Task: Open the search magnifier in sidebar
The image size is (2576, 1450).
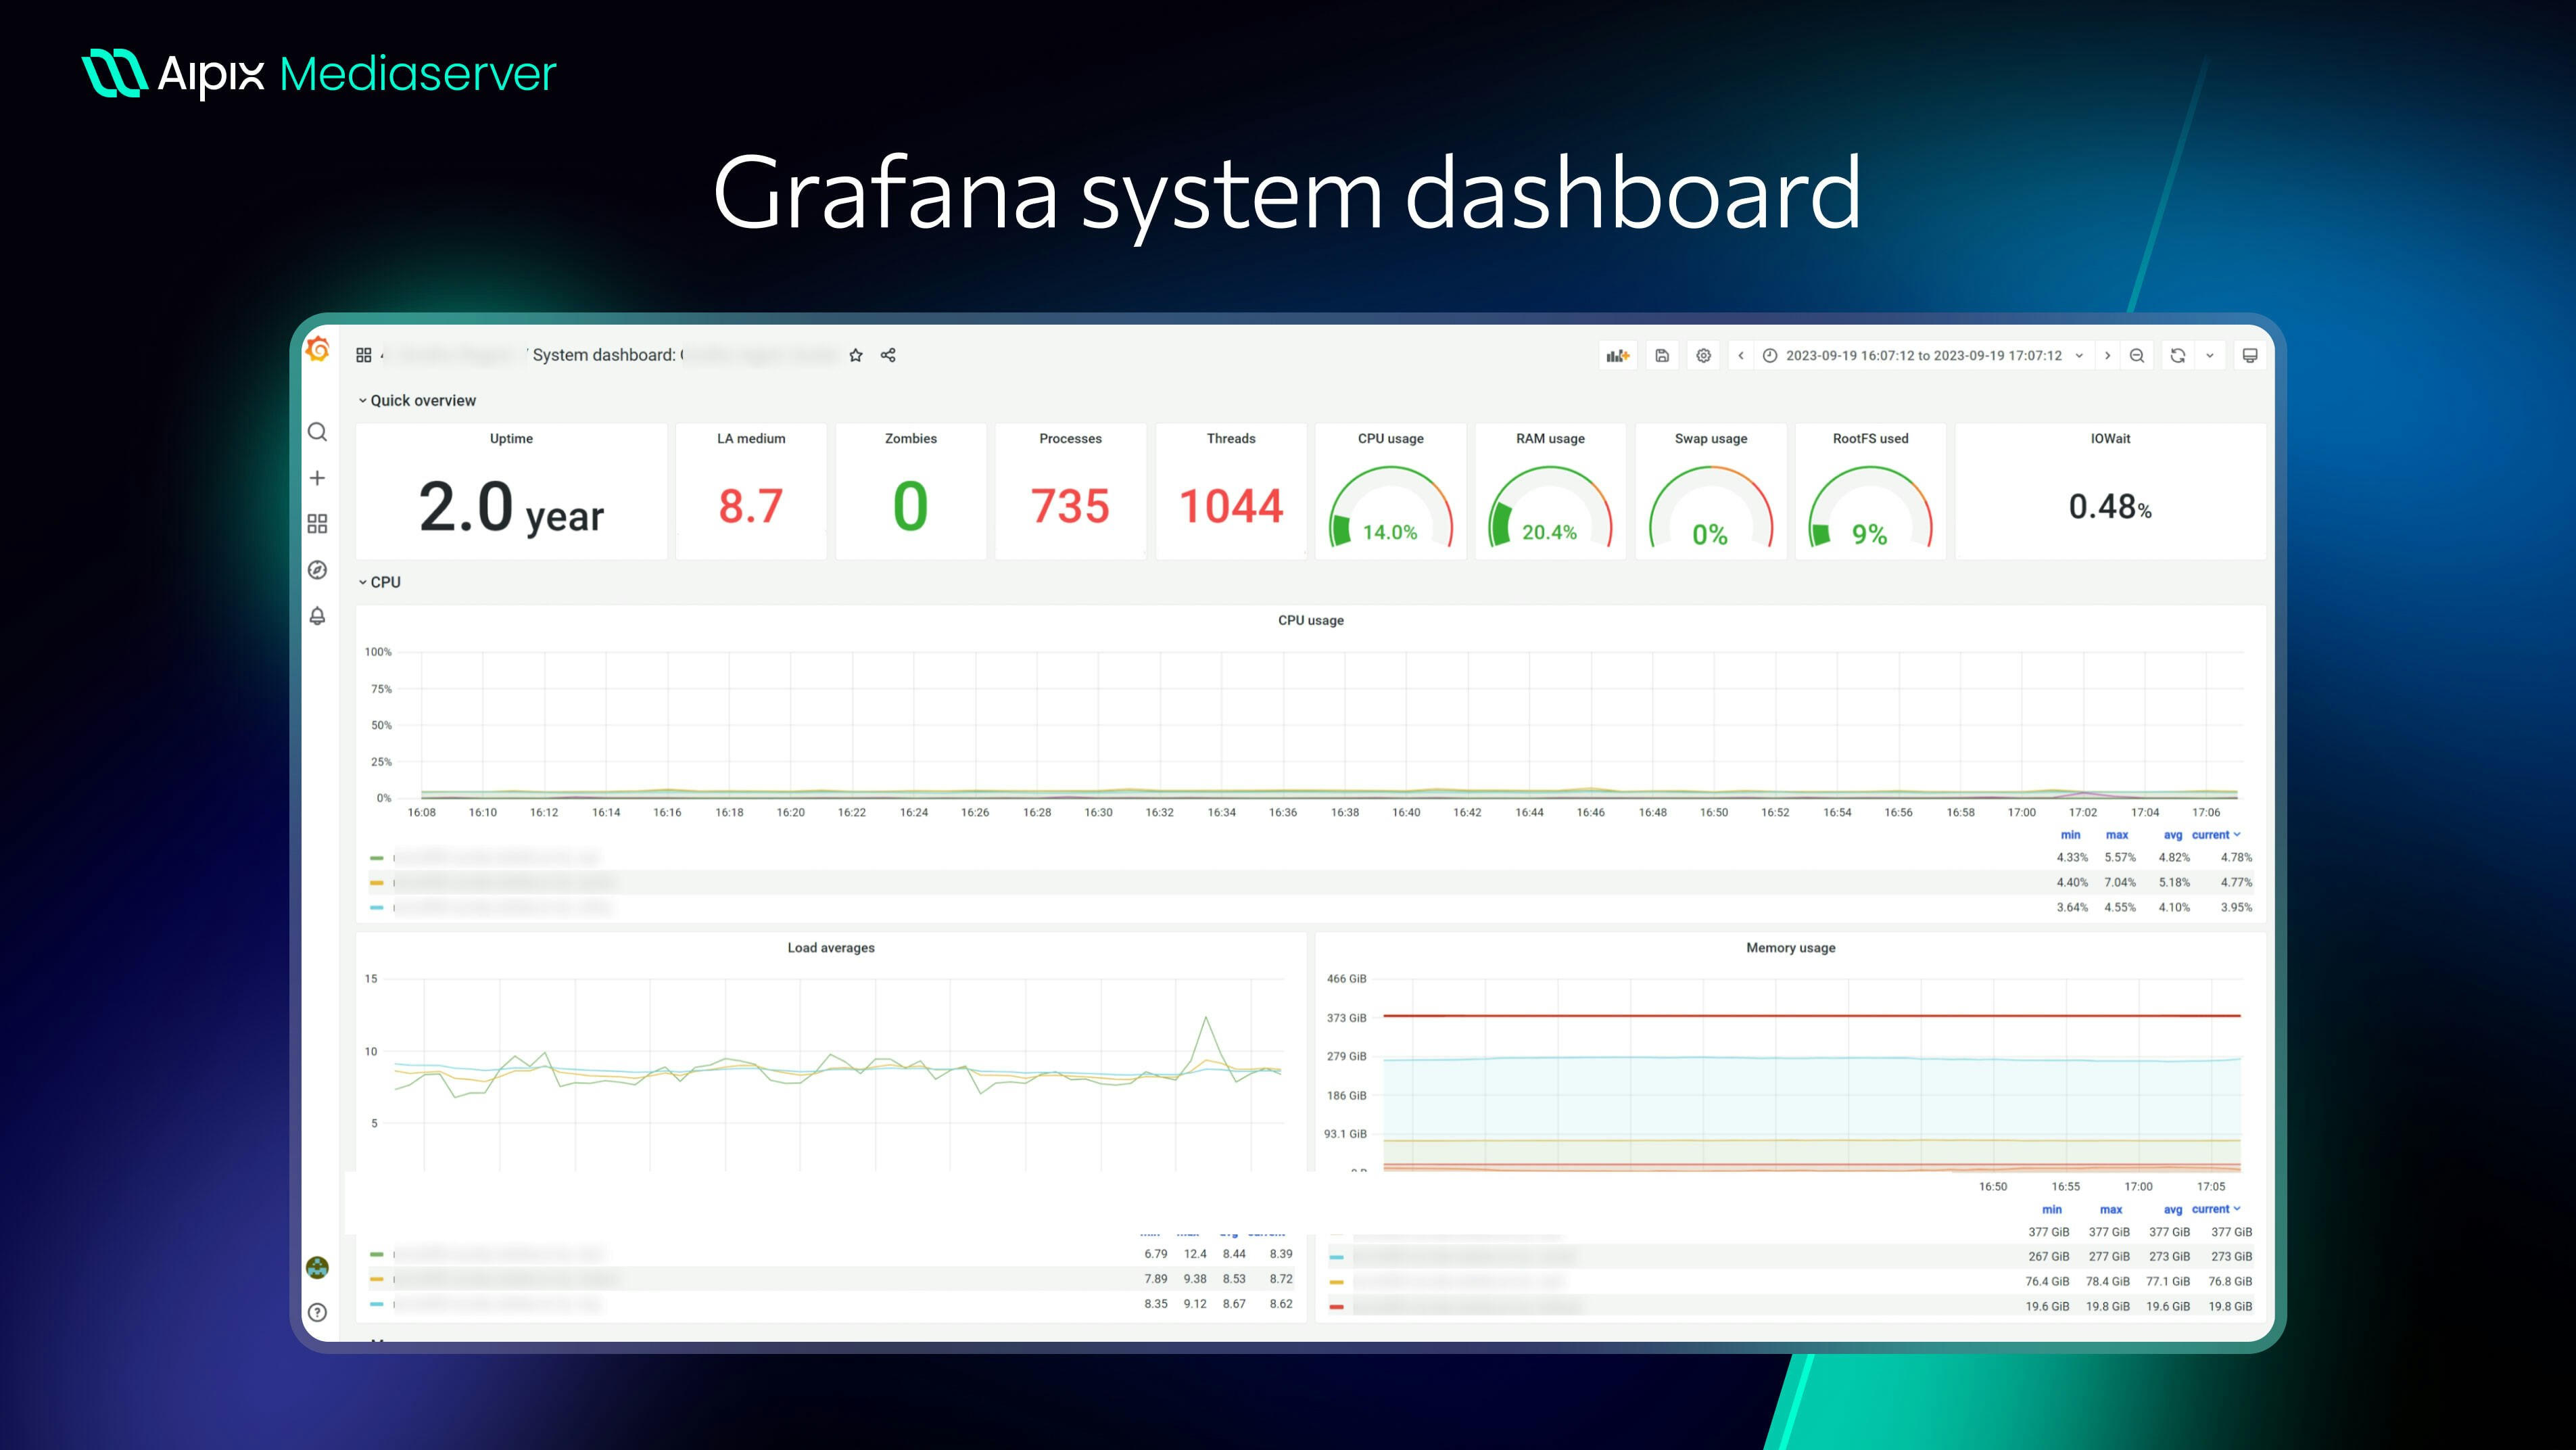Action: click(x=317, y=432)
